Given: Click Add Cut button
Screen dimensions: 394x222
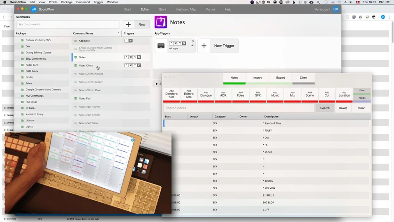Looking at the screenshot, I should (x=327, y=95).
